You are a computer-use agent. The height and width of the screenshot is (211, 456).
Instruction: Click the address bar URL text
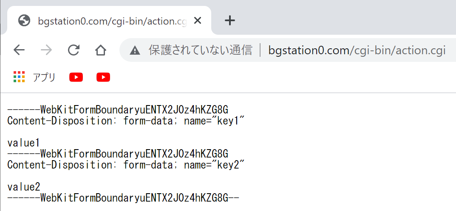pyautogui.click(x=357, y=50)
